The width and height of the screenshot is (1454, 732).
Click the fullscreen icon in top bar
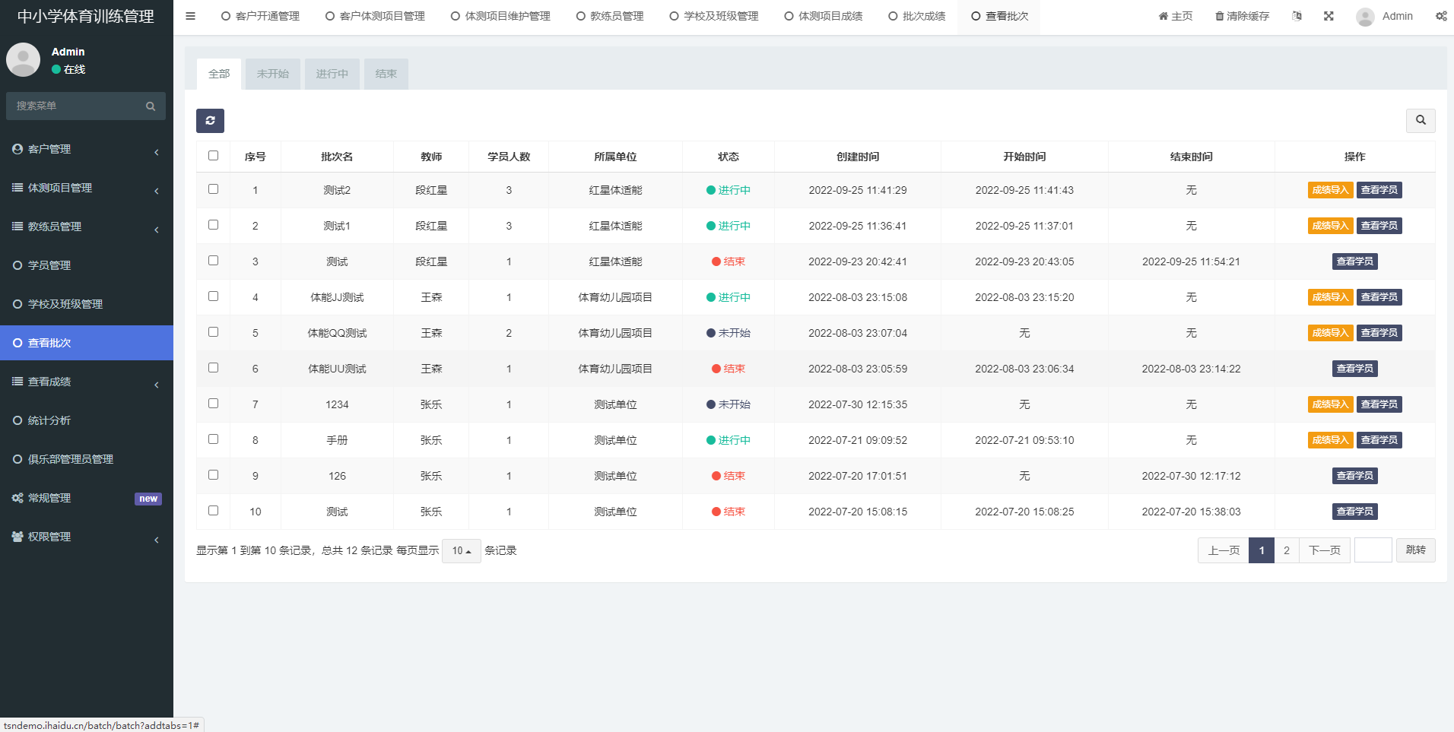[x=1329, y=16]
